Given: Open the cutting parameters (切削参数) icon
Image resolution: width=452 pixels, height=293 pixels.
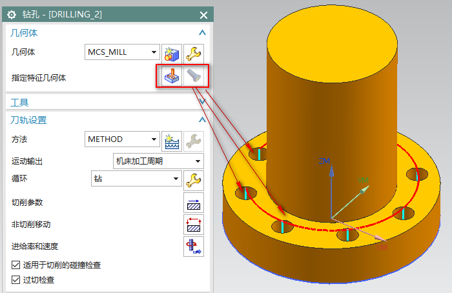Looking at the screenshot, I should [193, 203].
